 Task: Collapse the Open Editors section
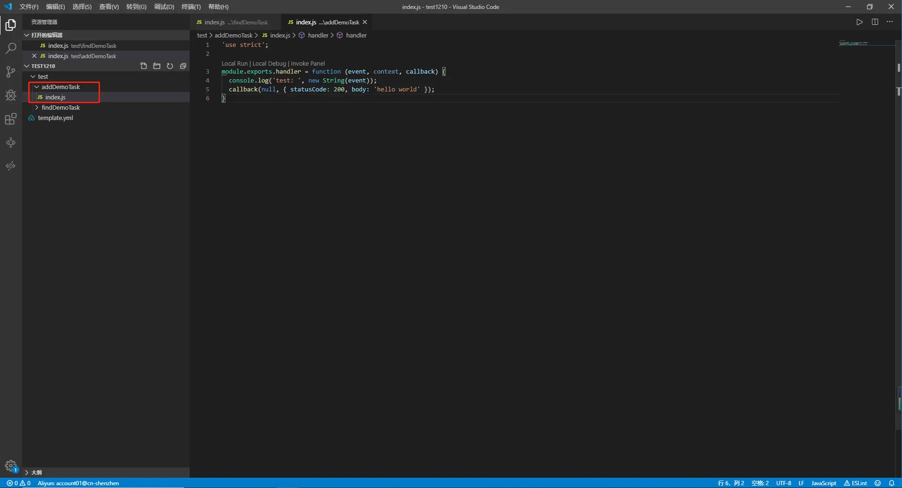click(27, 35)
